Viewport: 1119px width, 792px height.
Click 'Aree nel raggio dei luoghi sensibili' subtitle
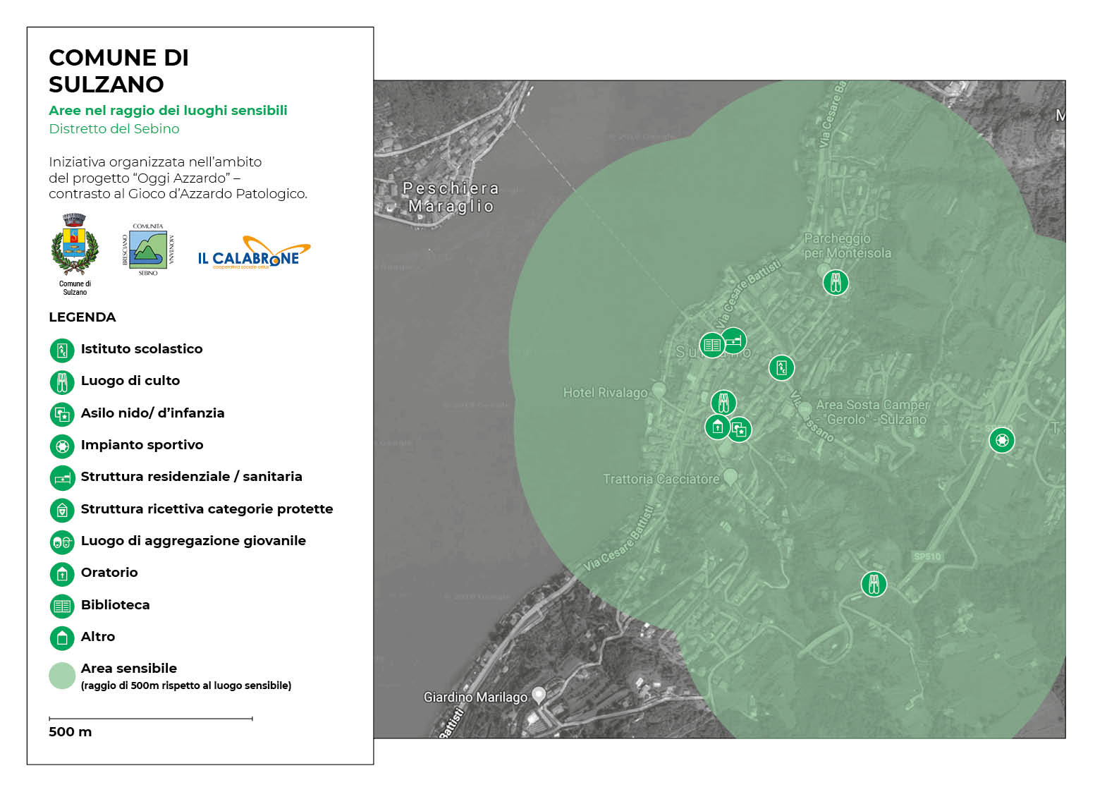coord(168,110)
